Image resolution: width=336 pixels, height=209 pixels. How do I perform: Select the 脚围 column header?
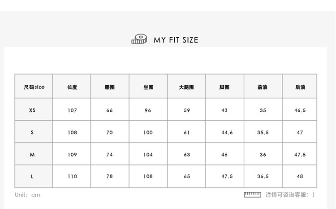click(224, 87)
